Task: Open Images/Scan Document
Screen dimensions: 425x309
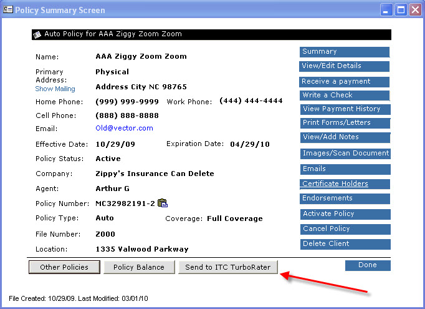Action: [345, 154]
